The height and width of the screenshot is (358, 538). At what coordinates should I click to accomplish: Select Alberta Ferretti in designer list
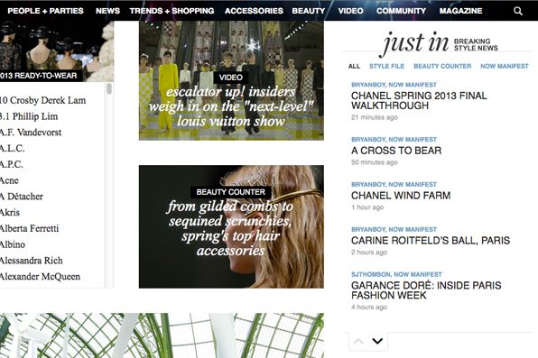pyautogui.click(x=29, y=229)
